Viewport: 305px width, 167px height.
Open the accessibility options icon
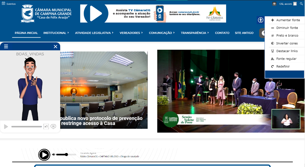261,20
